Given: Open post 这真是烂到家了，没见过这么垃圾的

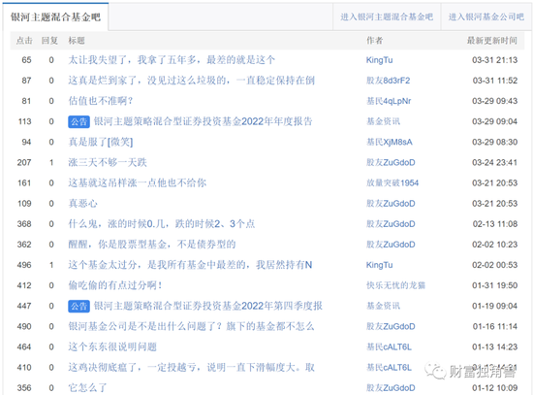Looking at the screenshot, I should point(191,81).
